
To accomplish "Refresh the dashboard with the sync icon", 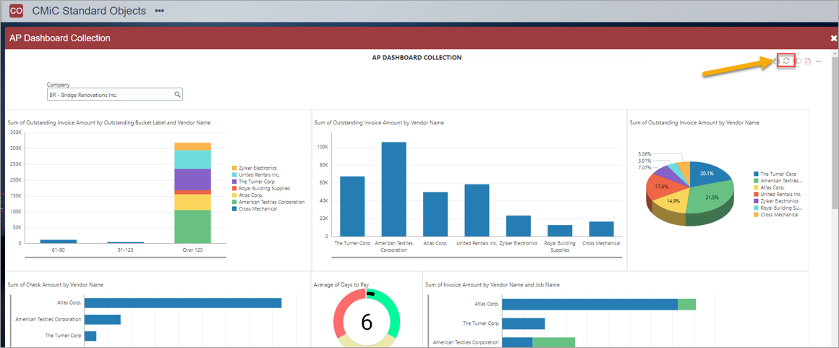I will click(x=786, y=61).
